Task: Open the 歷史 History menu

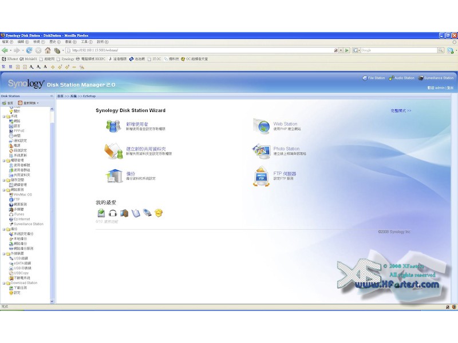Action: click(55, 42)
